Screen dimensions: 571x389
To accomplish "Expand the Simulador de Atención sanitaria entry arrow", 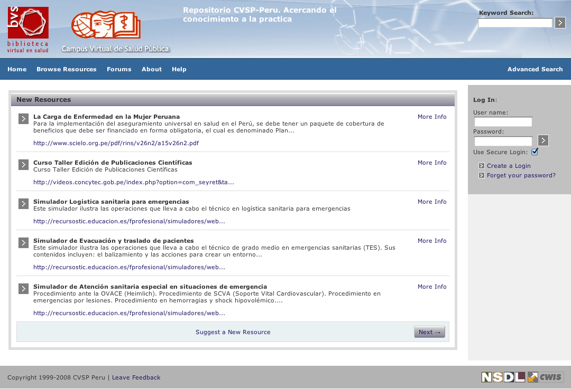I will 23,289.
